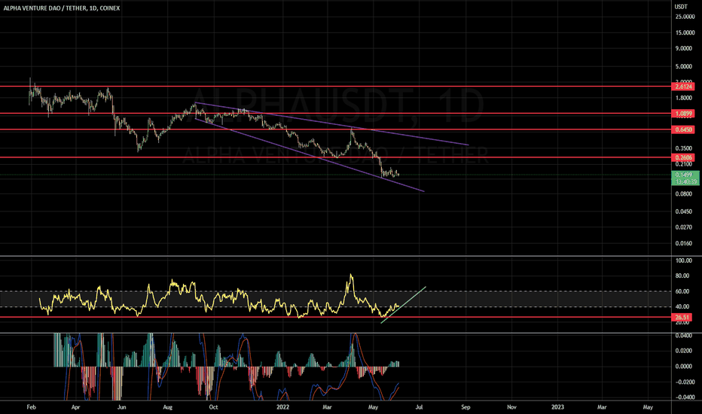Click the 60.00 RSI axis value
Image resolution: width=702 pixels, height=414 pixels.
click(x=682, y=291)
